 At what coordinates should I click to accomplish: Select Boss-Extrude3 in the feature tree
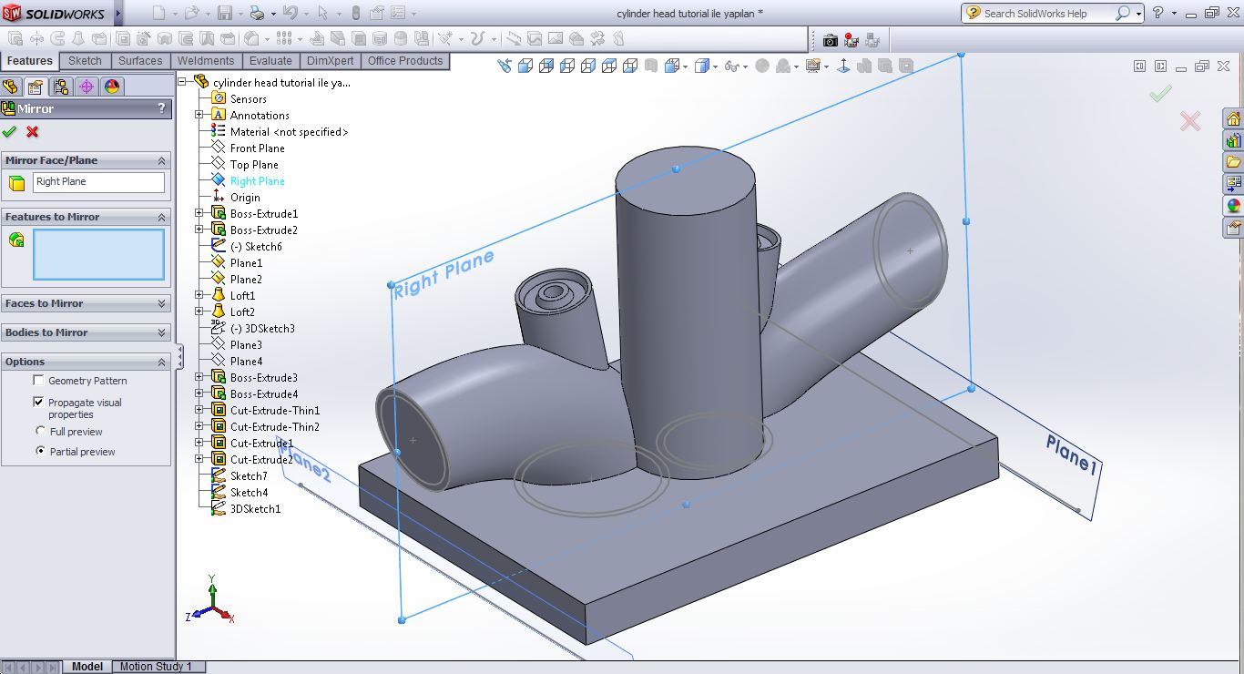point(263,378)
